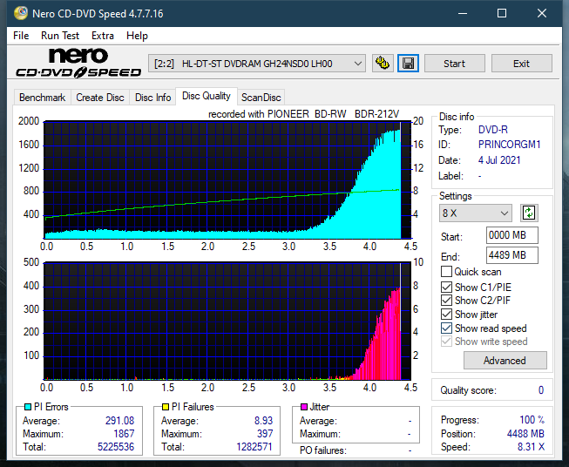
Task: Click the Speed value 8.31 X
Action: (532, 447)
